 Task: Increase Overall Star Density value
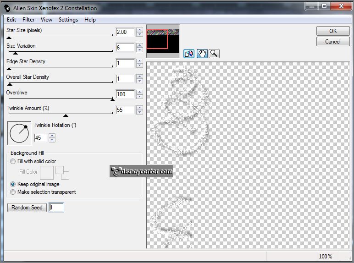click(x=139, y=77)
